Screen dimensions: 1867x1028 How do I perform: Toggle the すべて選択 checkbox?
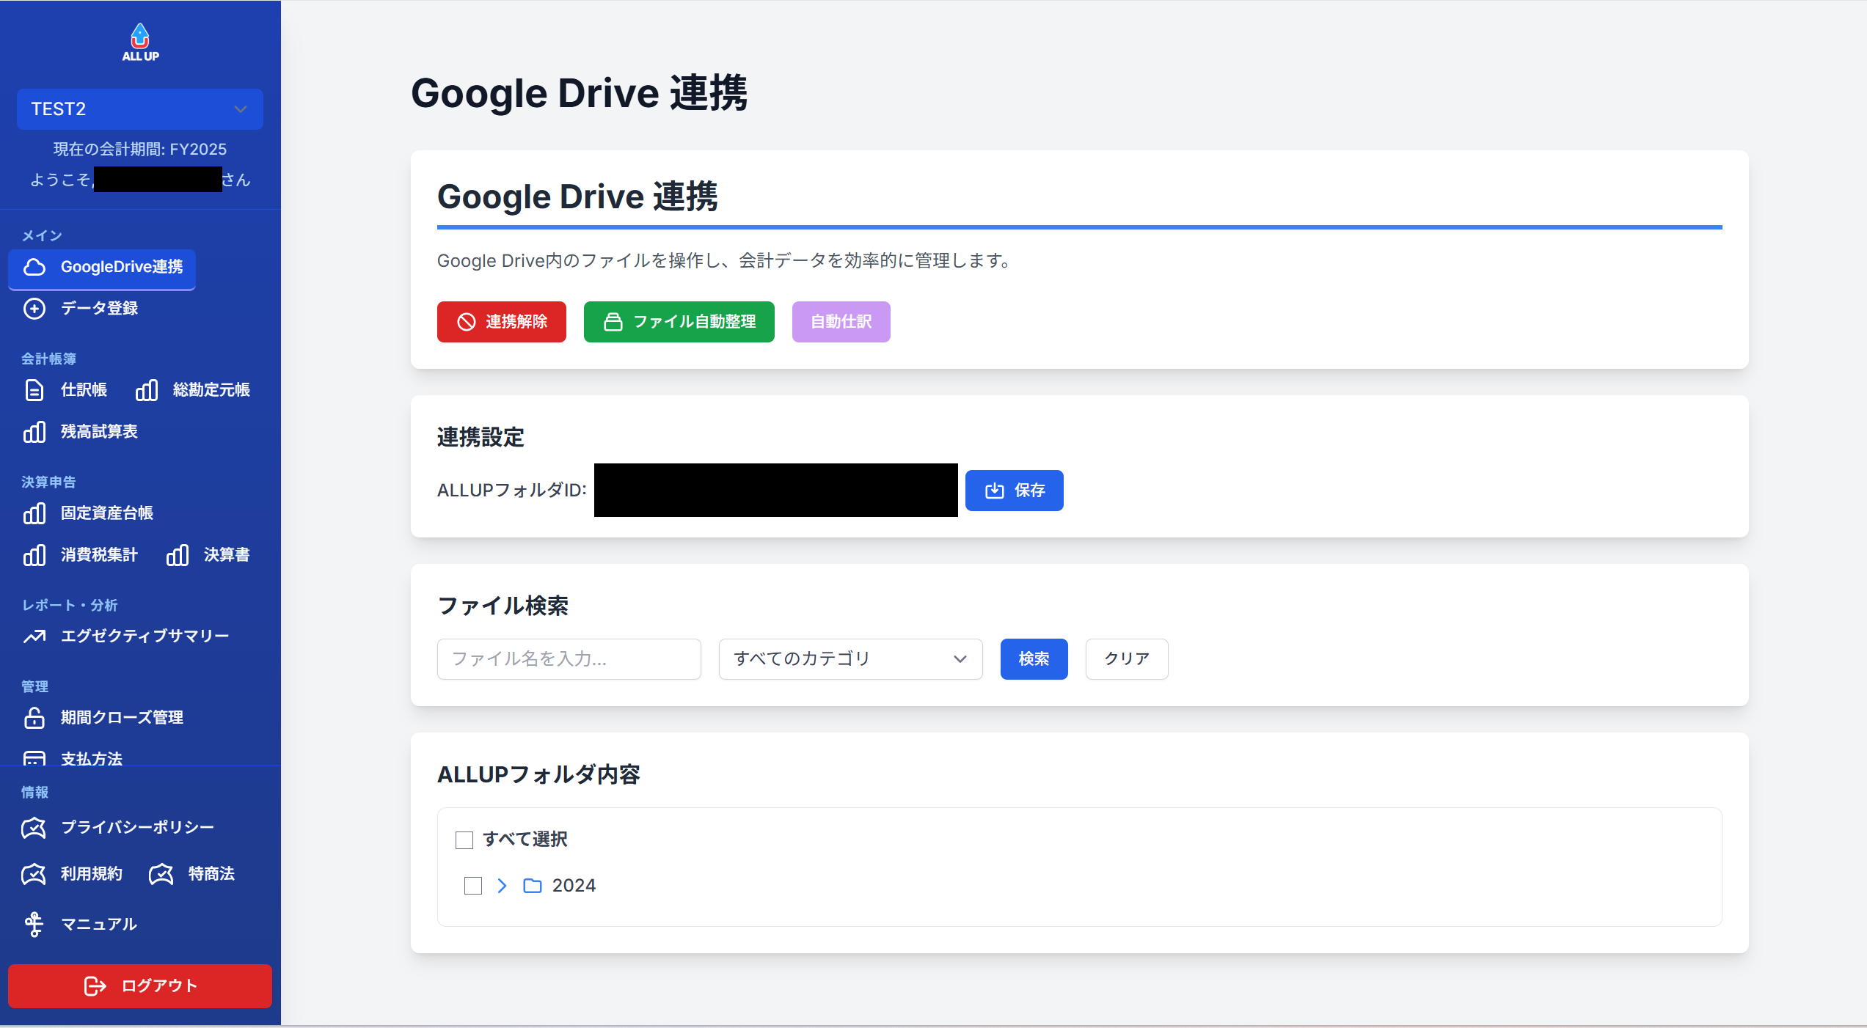(x=464, y=840)
